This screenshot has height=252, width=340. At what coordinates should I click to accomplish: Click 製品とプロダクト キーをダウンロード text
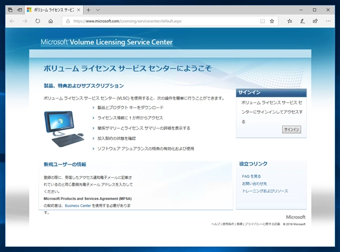tap(130, 108)
